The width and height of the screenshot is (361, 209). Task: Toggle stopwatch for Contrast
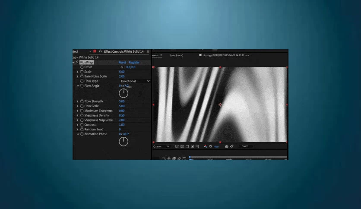tap(82, 124)
